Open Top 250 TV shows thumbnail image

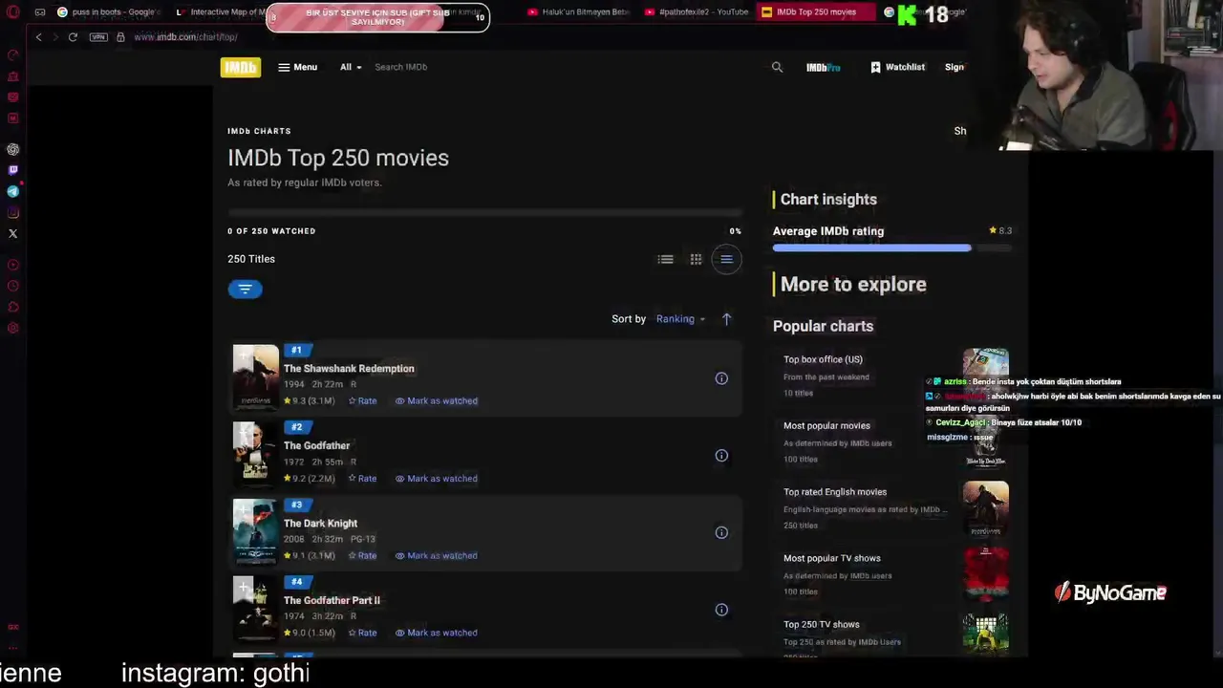(x=985, y=634)
